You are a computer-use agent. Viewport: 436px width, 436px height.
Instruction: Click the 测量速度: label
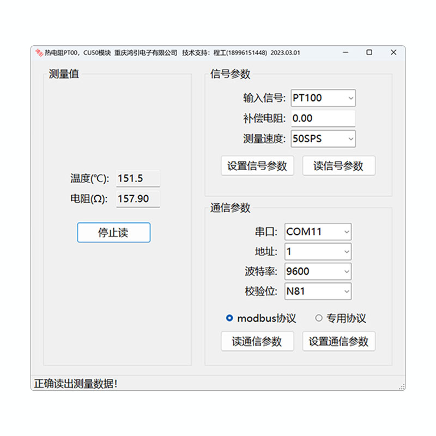pos(264,138)
